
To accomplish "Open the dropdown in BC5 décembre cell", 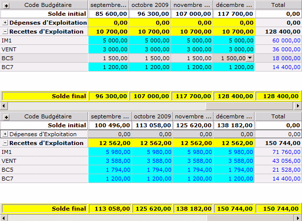I will 250,58.
